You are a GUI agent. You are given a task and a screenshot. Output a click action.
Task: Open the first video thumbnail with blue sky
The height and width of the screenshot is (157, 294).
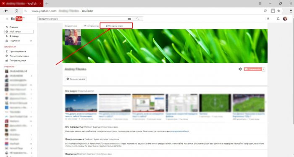[x=81, y=103]
